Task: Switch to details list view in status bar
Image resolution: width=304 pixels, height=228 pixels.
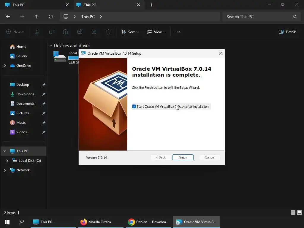Action: click(293, 213)
